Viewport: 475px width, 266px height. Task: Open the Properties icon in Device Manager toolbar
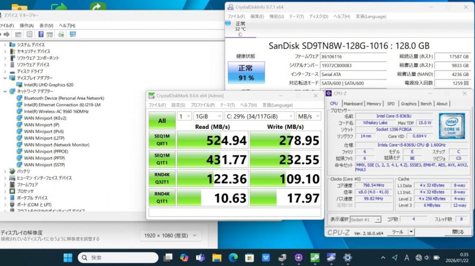29,35
